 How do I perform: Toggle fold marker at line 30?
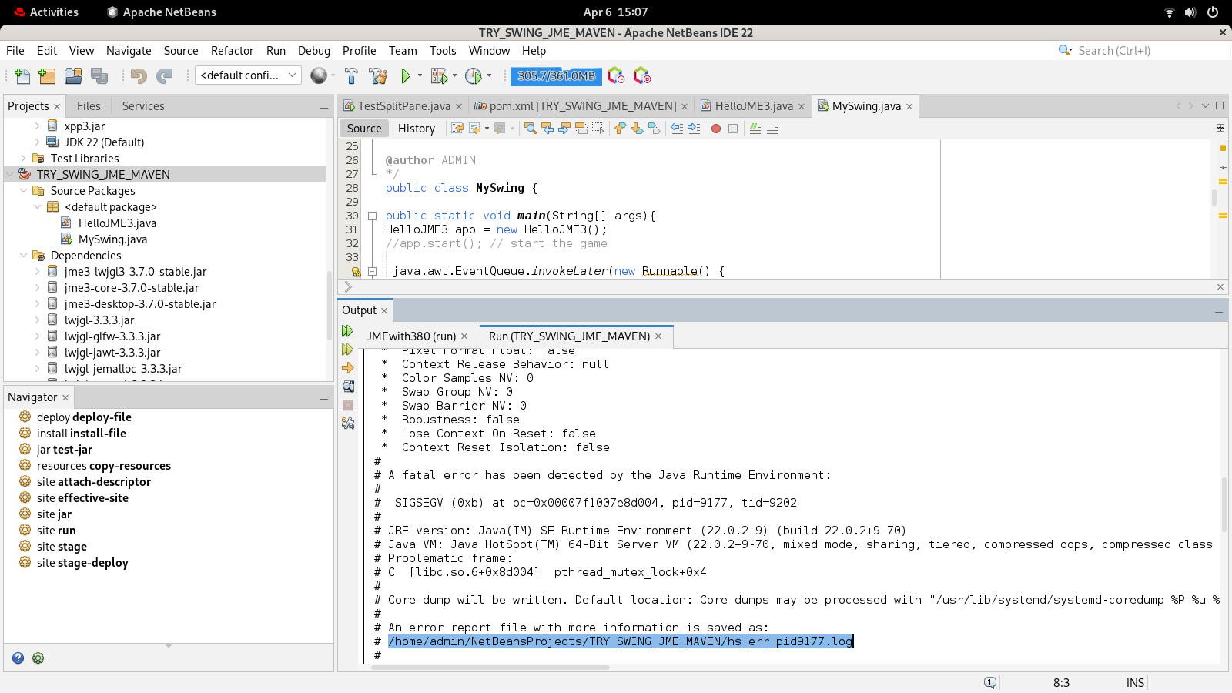[x=372, y=216]
